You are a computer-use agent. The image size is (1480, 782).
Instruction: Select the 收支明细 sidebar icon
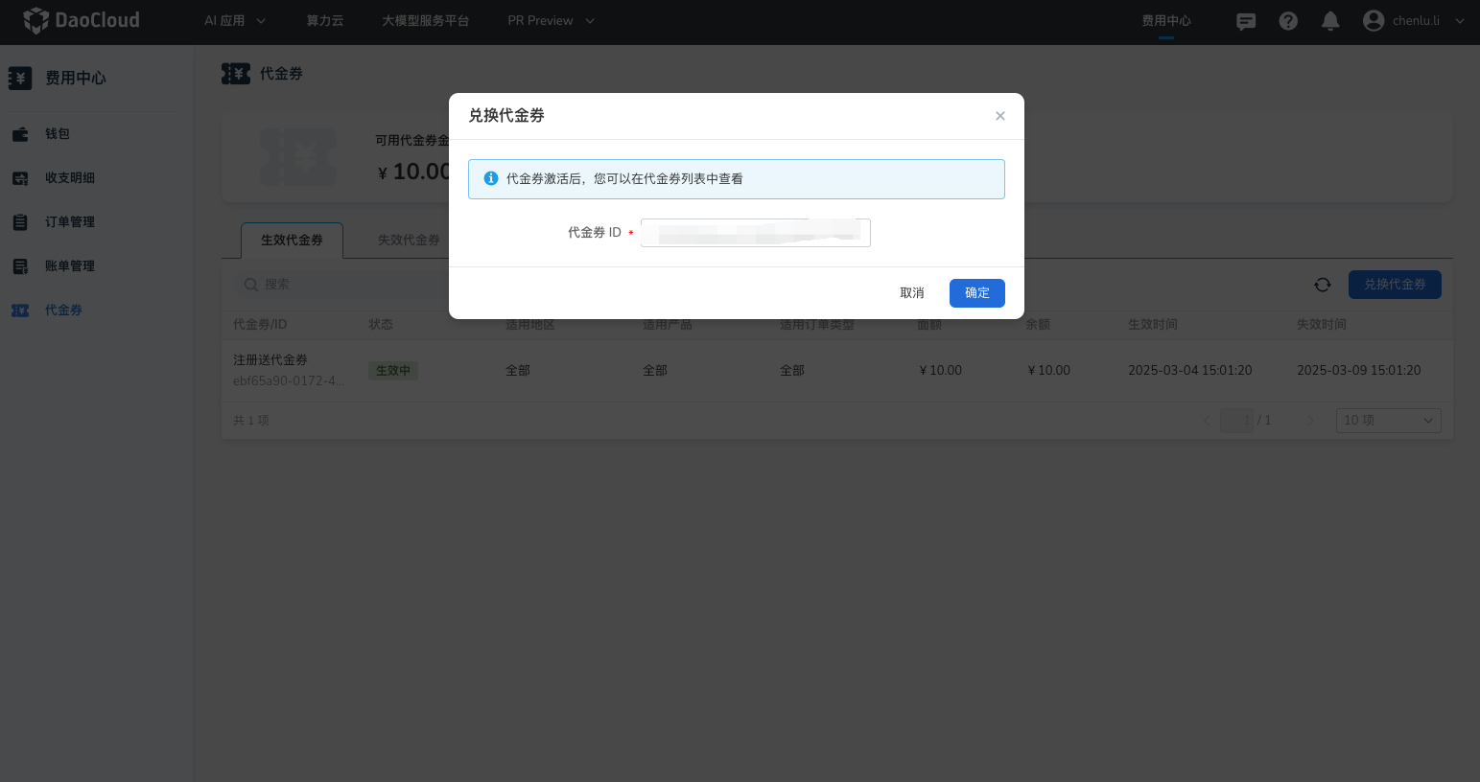click(21, 177)
